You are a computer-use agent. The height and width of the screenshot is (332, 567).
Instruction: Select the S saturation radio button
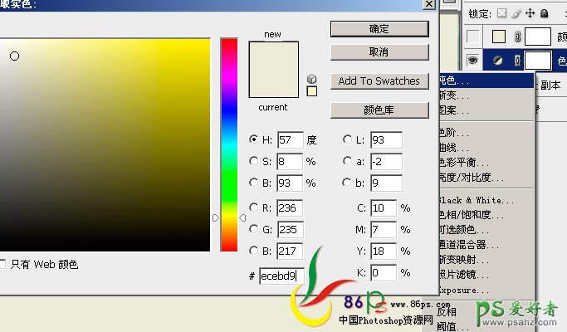coord(253,161)
